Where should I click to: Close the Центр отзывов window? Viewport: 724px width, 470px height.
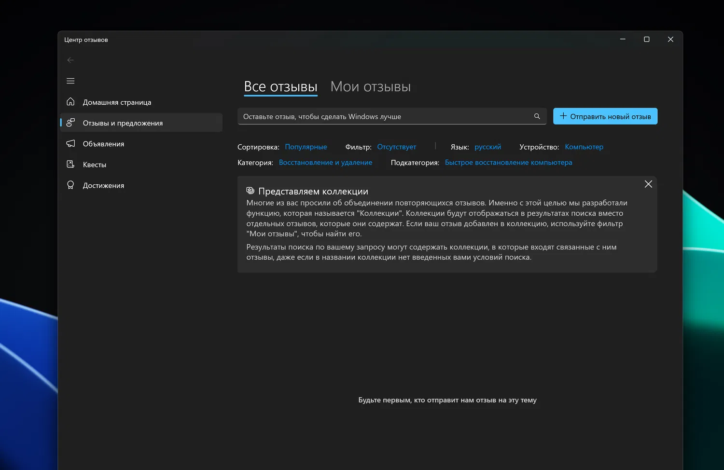670,39
